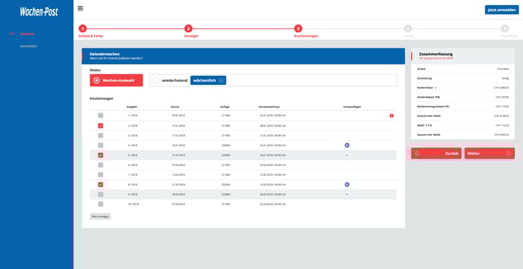This screenshot has height=269, width=523.
Task: Click the Mehr anzeigen button
Action: pyautogui.click(x=100, y=216)
